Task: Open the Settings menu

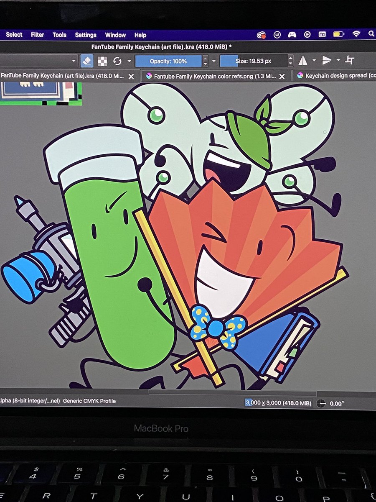Action: [x=86, y=35]
